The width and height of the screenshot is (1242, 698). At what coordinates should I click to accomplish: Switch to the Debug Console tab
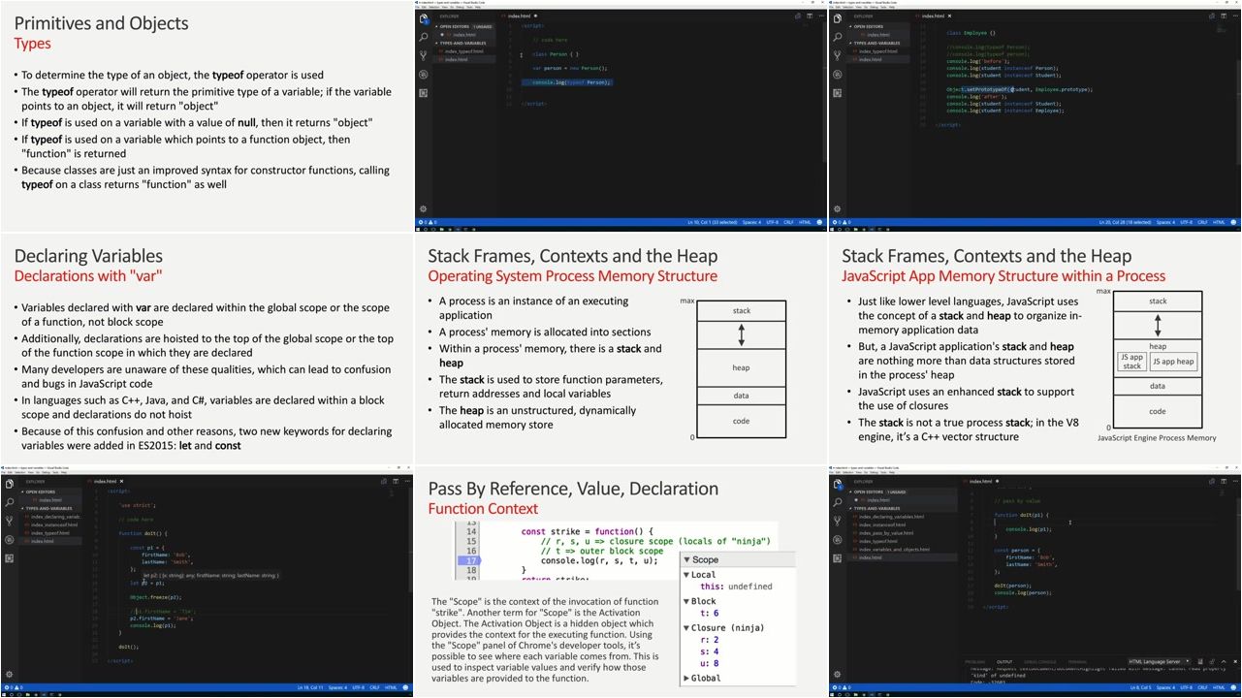click(x=1040, y=662)
